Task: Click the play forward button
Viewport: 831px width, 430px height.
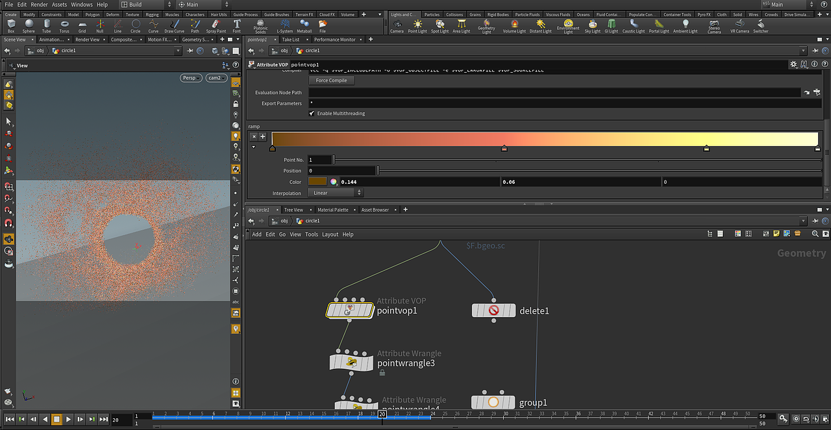Action: coord(68,420)
